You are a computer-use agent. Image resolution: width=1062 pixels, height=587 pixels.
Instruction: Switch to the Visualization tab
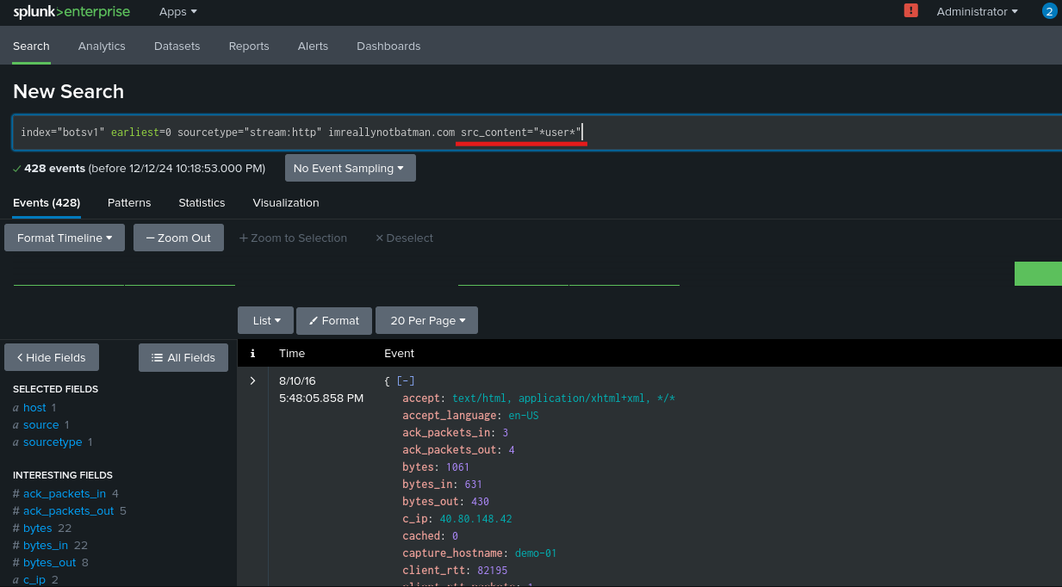(286, 203)
